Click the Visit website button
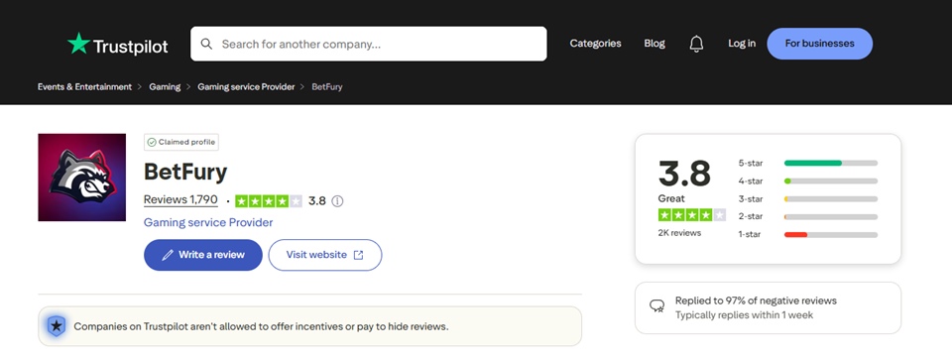This screenshot has height=362, width=952. [x=325, y=255]
